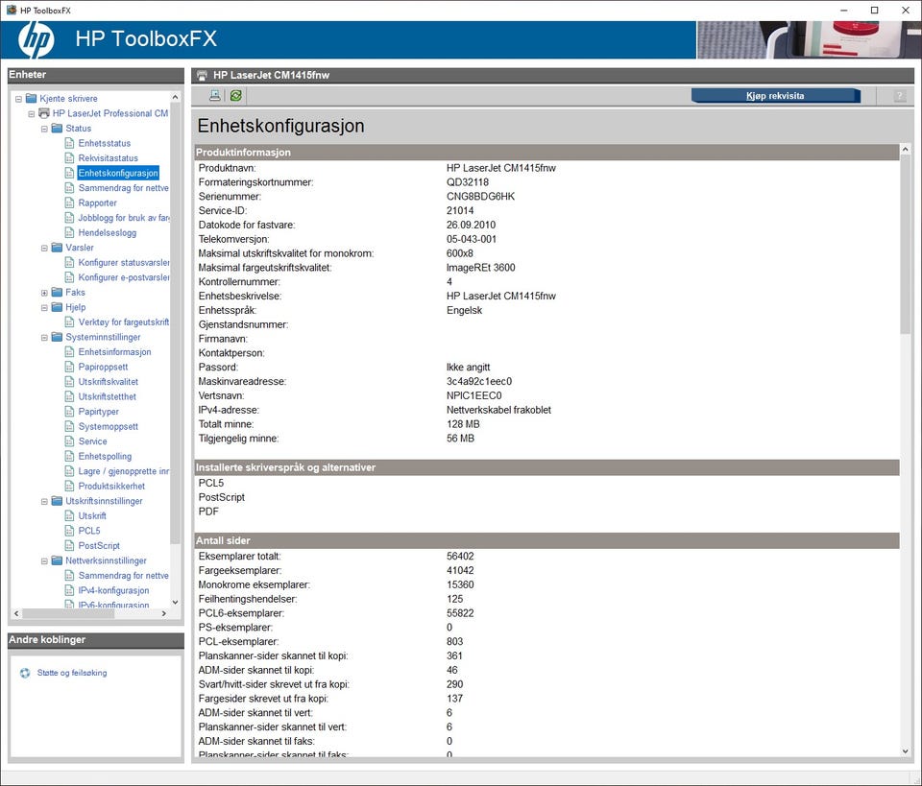Viewport: 922px width, 786px height.
Task: Click the Eksemplarer totalt value 56402
Action: [460, 556]
